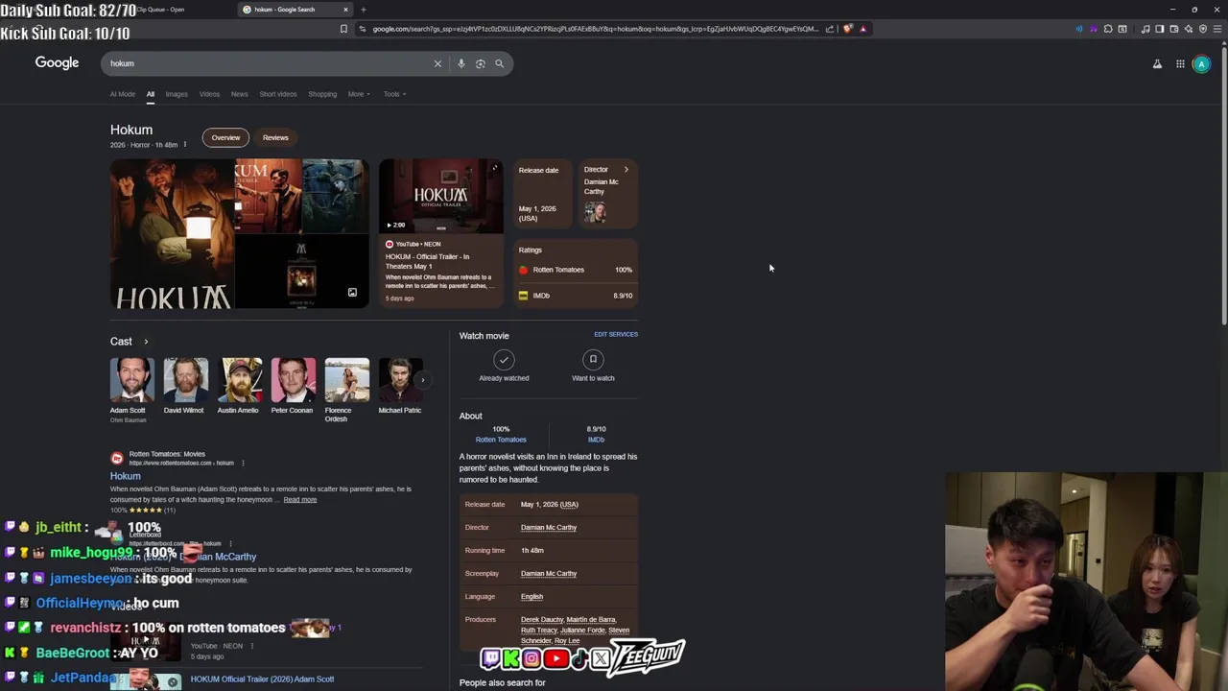1228x691 pixels.
Task: Open Brave Rewards triangle icon
Action: [x=862, y=29]
